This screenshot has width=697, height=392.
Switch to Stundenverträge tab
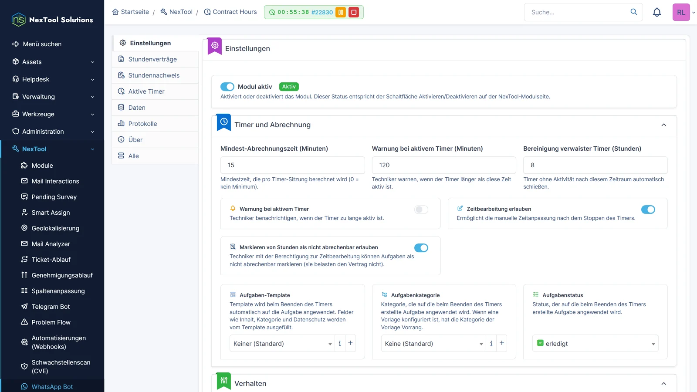coord(155,59)
